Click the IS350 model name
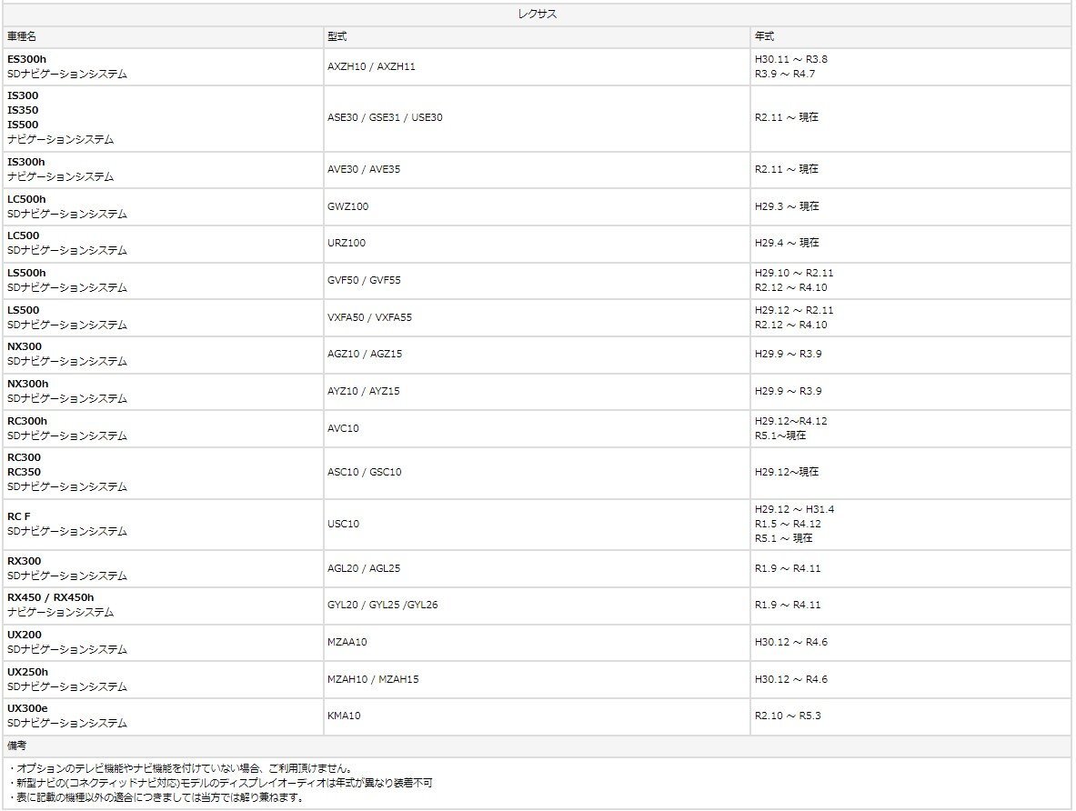The image size is (1076, 811). (x=23, y=110)
